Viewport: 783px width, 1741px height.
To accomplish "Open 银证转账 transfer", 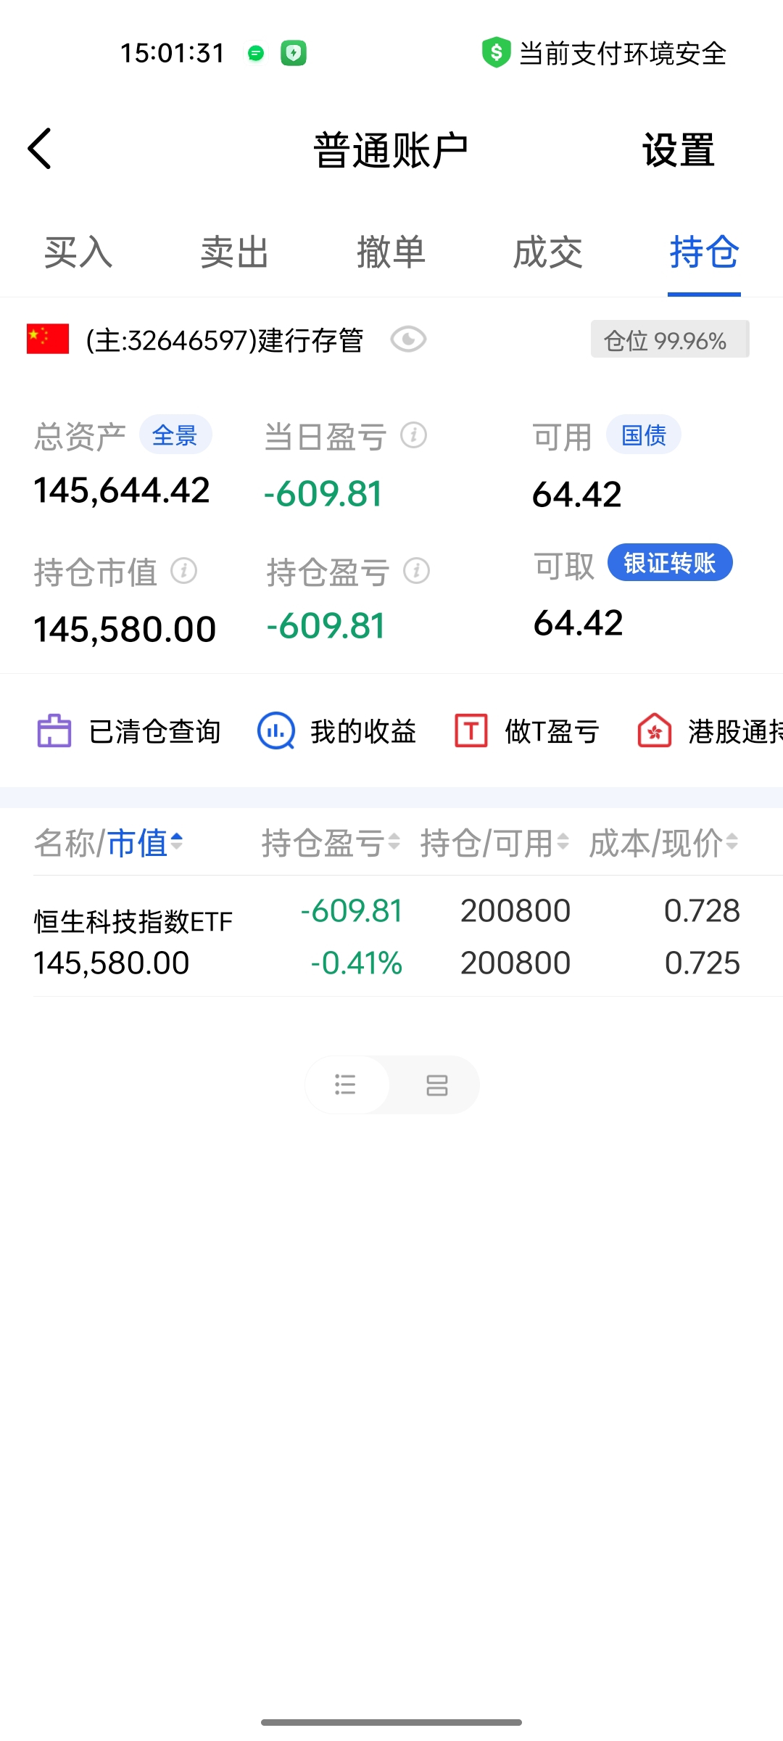I will [x=670, y=563].
